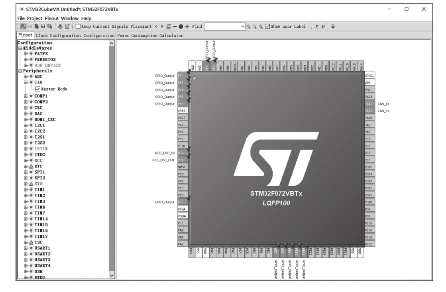Click the Undo arrow in toolbar
Viewport: 446px width, 292px height.
(x=156, y=26)
